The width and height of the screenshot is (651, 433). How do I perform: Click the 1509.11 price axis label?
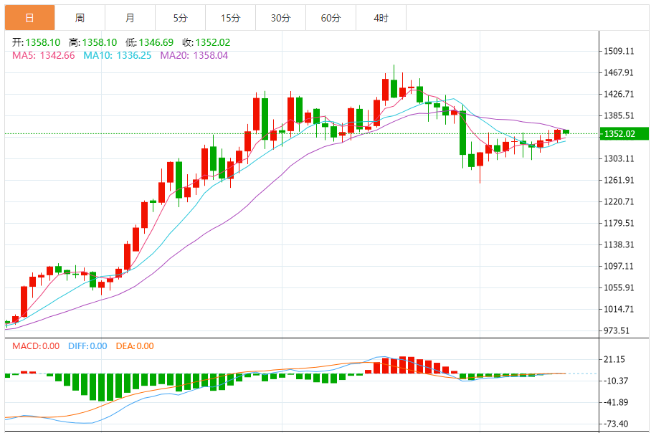[621, 51]
